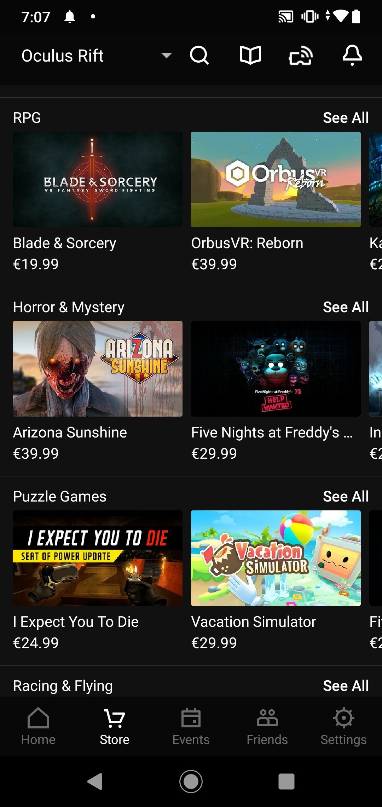See All Racing & Flying games
The image size is (382, 807).
point(346,686)
